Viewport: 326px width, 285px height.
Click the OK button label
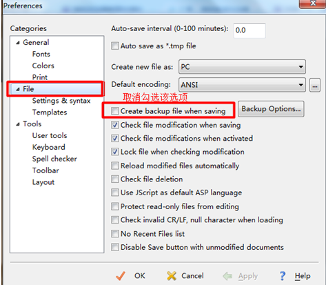point(140,276)
